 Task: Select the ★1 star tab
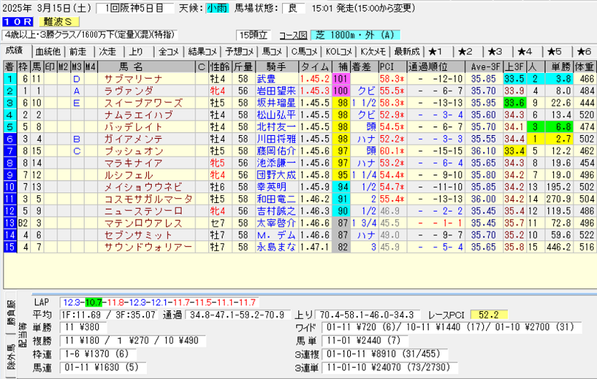pos(436,51)
